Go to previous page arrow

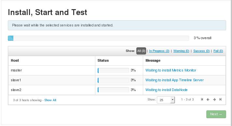[x=208, y=100]
